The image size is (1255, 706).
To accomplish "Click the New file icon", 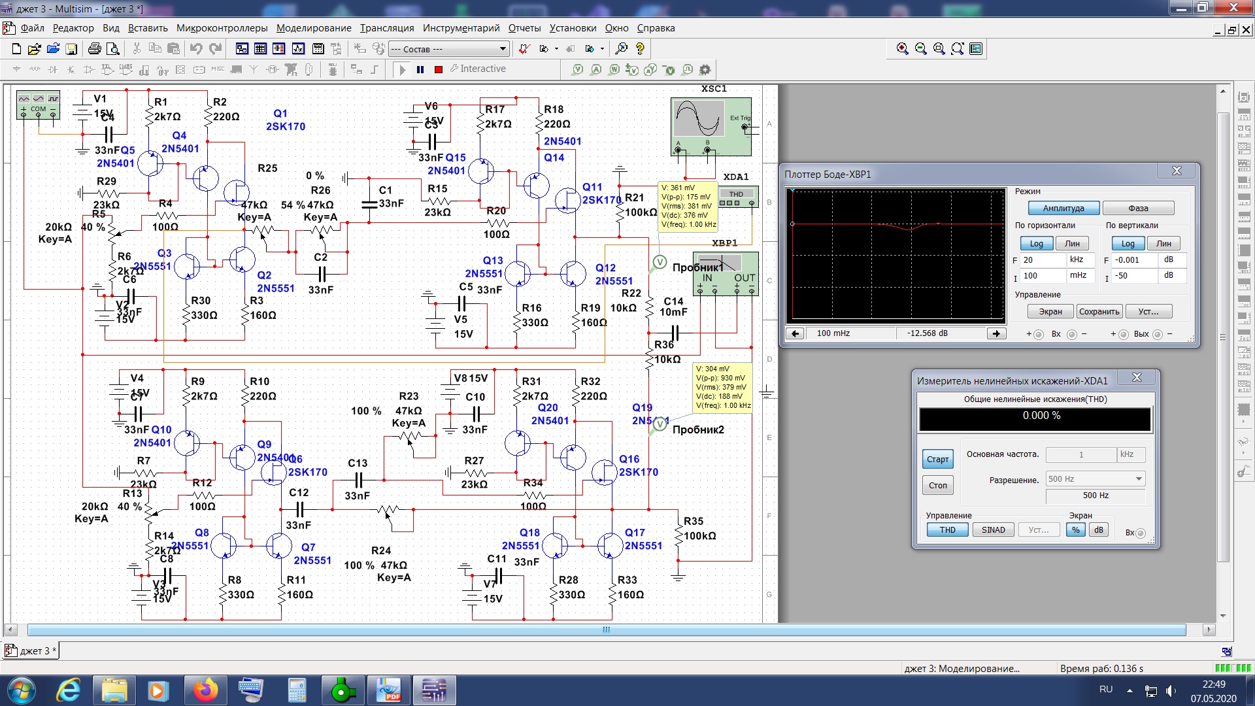I will point(17,49).
